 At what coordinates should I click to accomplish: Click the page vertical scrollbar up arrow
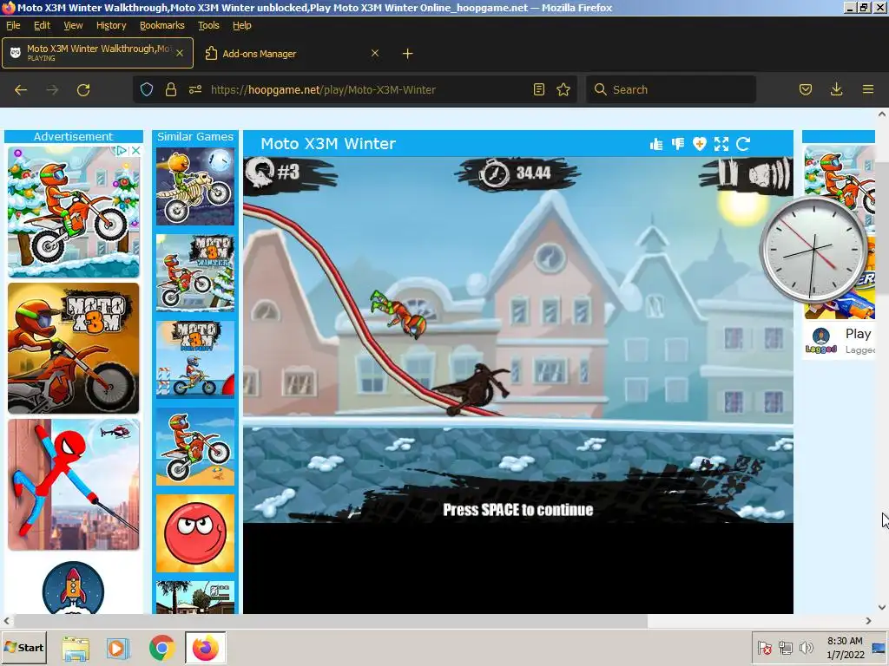[x=882, y=114]
